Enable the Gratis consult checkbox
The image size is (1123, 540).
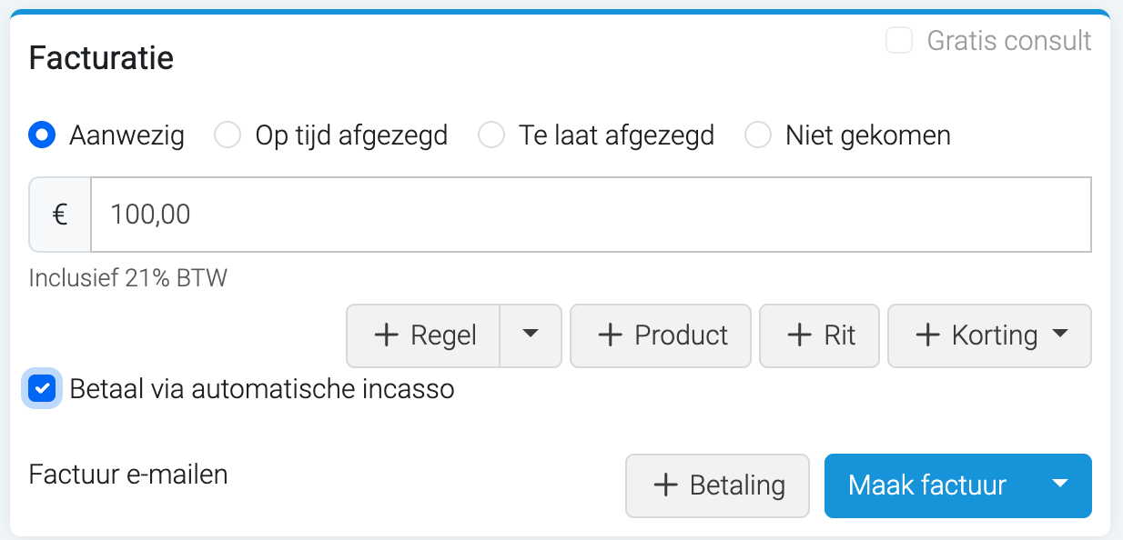[899, 41]
